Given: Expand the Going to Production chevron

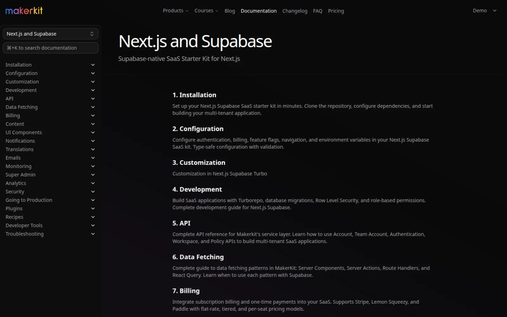Looking at the screenshot, I should [x=93, y=200].
